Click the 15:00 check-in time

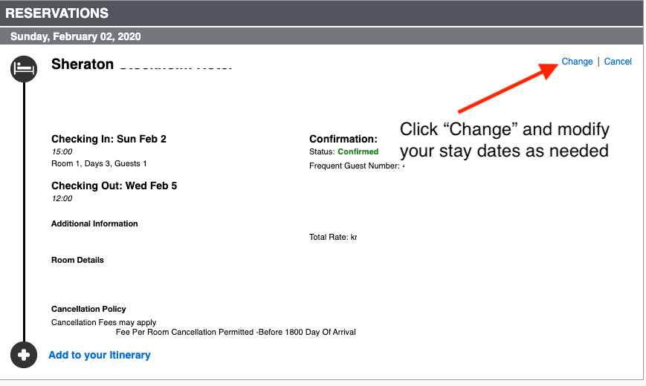62,151
